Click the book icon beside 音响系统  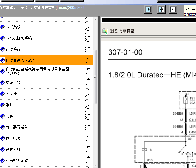click(x=3, y=149)
